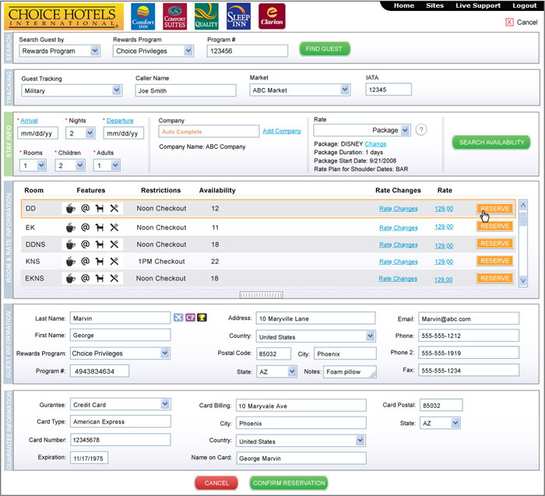
Task: Select the Sleep Inn brand logo
Action: click(x=238, y=16)
